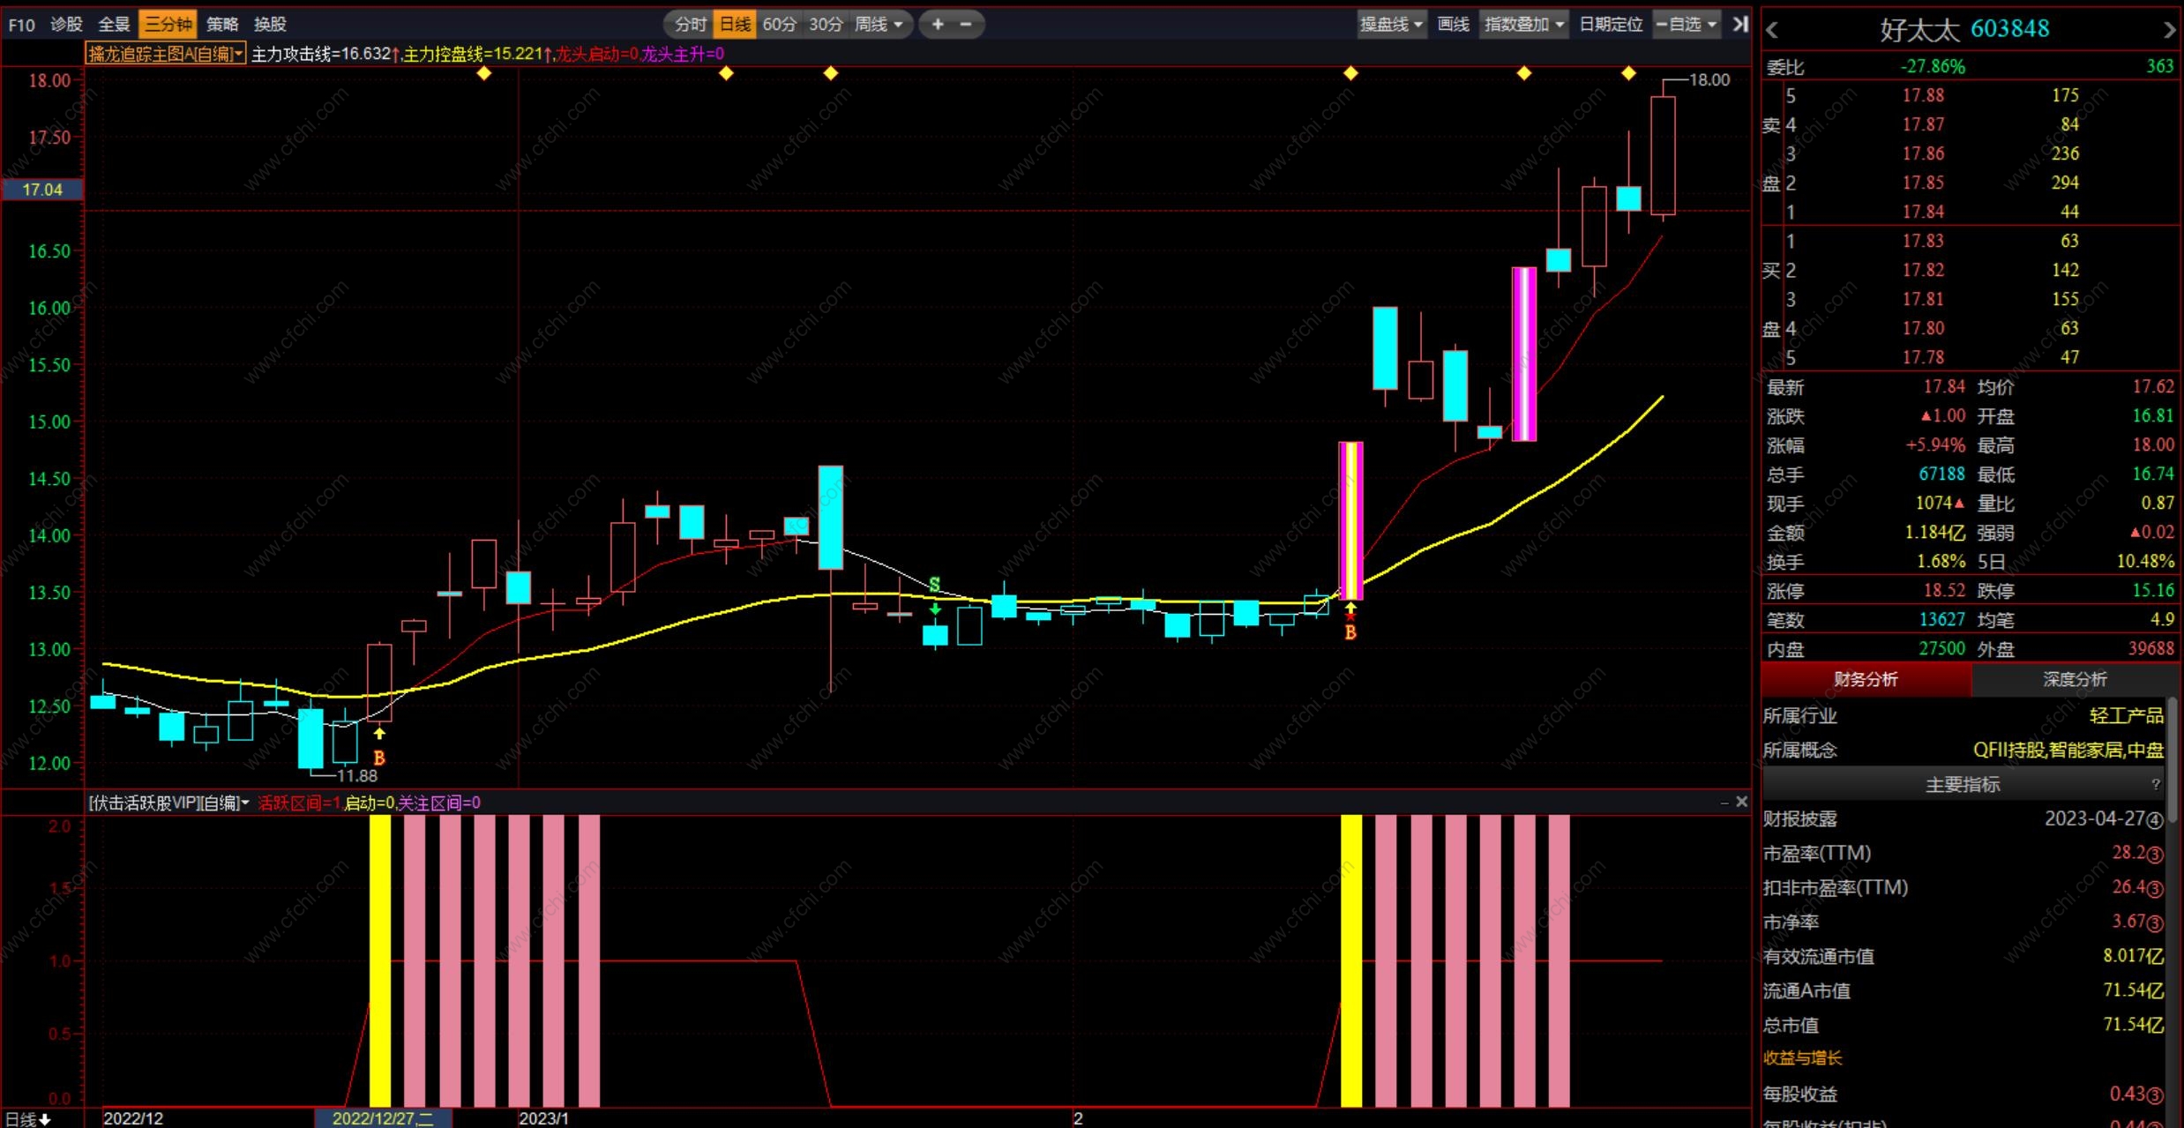Click the zoom out minus button
Image resolution: width=2184 pixels, height=1128 pixels.
click(966, 25)
